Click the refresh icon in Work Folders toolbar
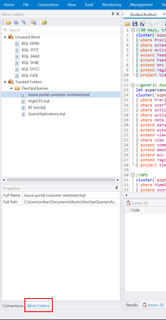This screenshot has height=320, width=166. tap(16, 22)
